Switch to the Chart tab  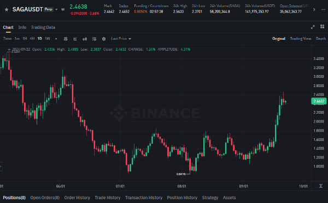[x=8, y=27]
